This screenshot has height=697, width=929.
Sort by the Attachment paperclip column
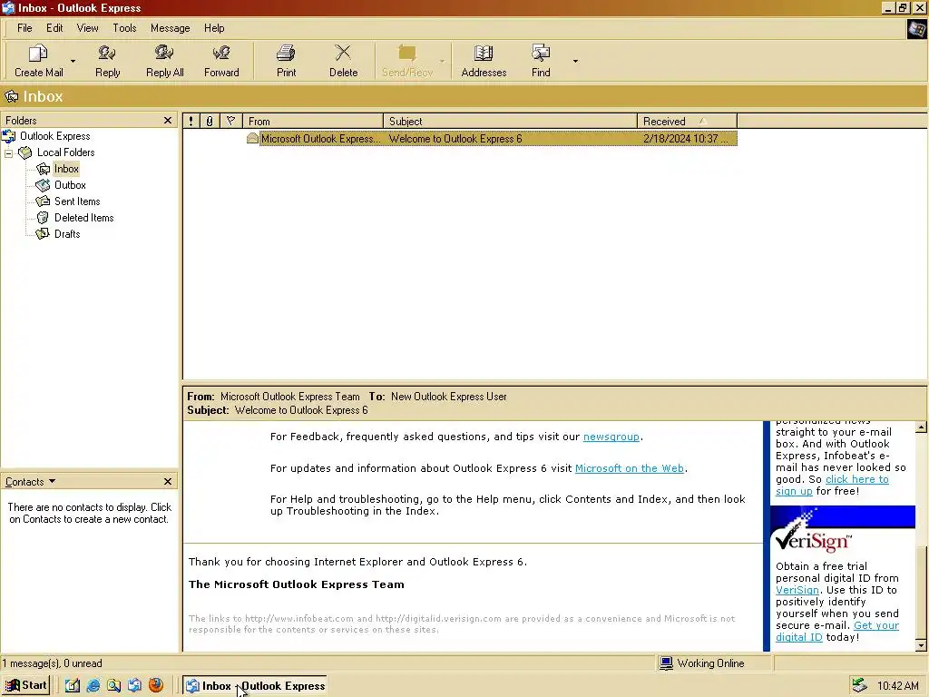point(210,121)
